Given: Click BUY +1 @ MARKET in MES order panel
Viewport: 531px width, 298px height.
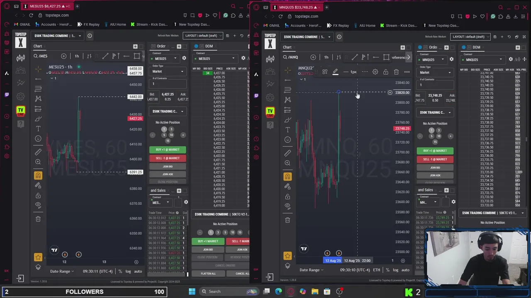Looking at the screenshot, I should 168,149.
